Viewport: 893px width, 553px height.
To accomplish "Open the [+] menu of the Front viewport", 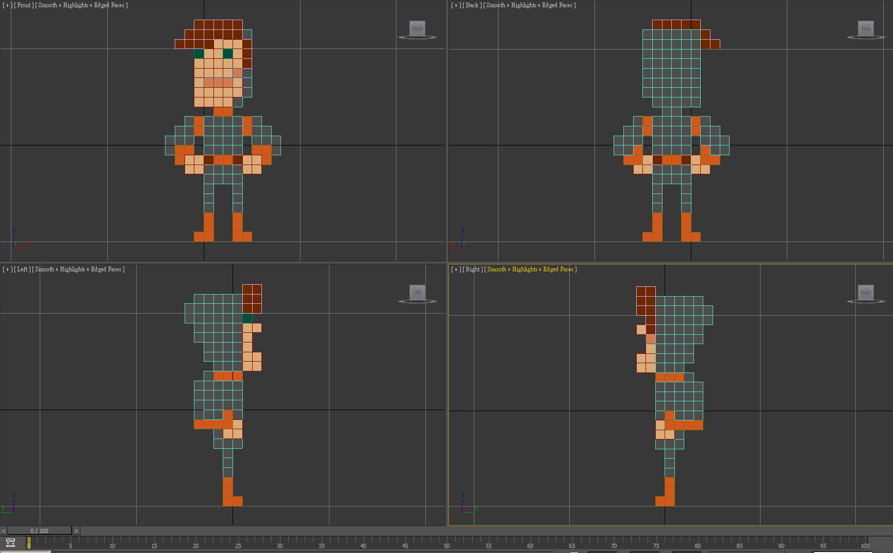I will 7,5.
